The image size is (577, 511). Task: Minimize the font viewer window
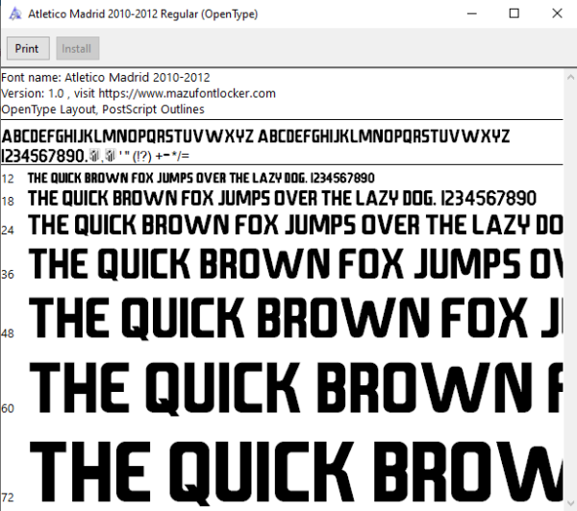tap(472, 13)
